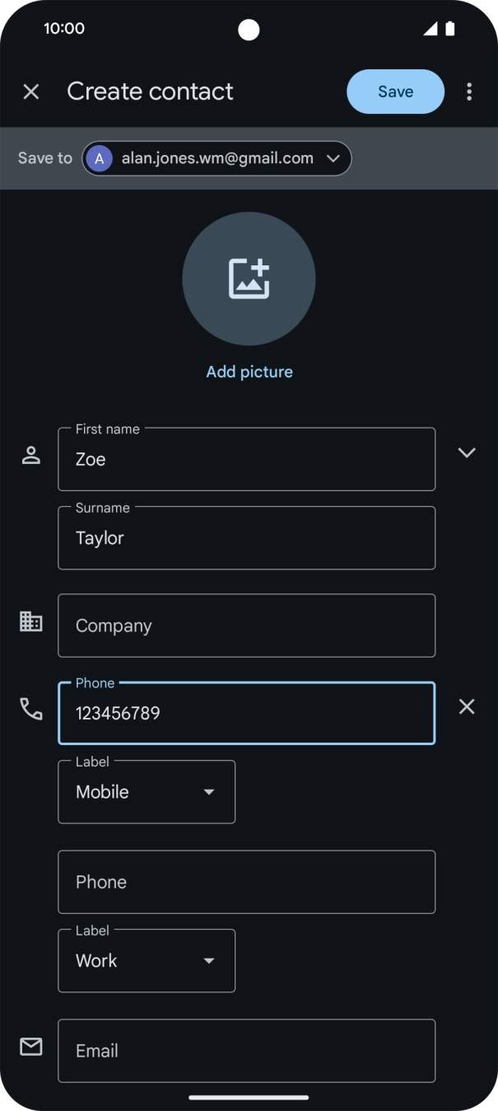498x1111 pixels.
Task: Open the Mobile label dropdown
Action: tap(147, 792)
